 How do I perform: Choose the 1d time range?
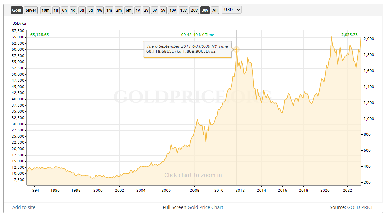click(x=73, y=10)
